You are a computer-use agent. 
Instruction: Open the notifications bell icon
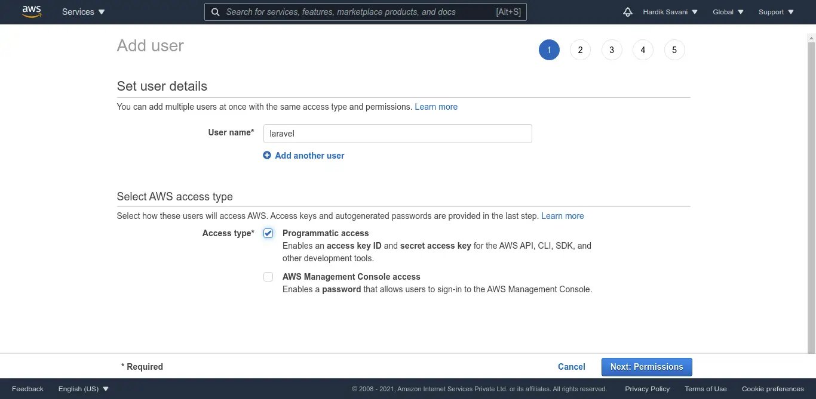[627, 12]
